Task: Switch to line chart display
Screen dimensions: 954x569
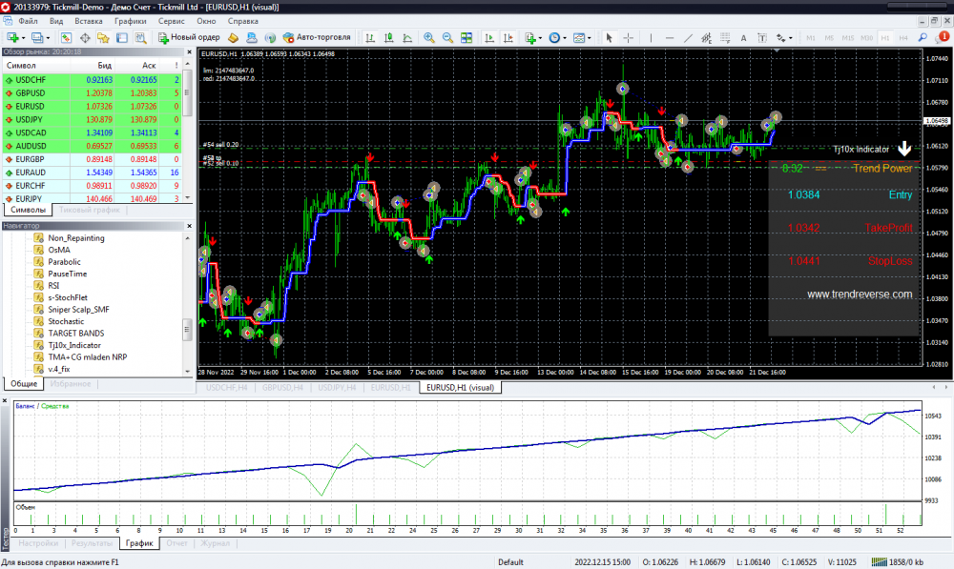Action: point(407,38)
